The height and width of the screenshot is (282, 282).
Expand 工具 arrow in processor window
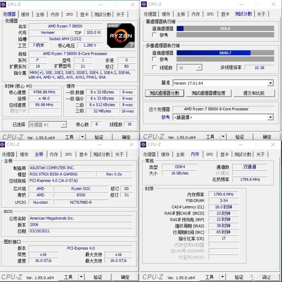point(82,137)
